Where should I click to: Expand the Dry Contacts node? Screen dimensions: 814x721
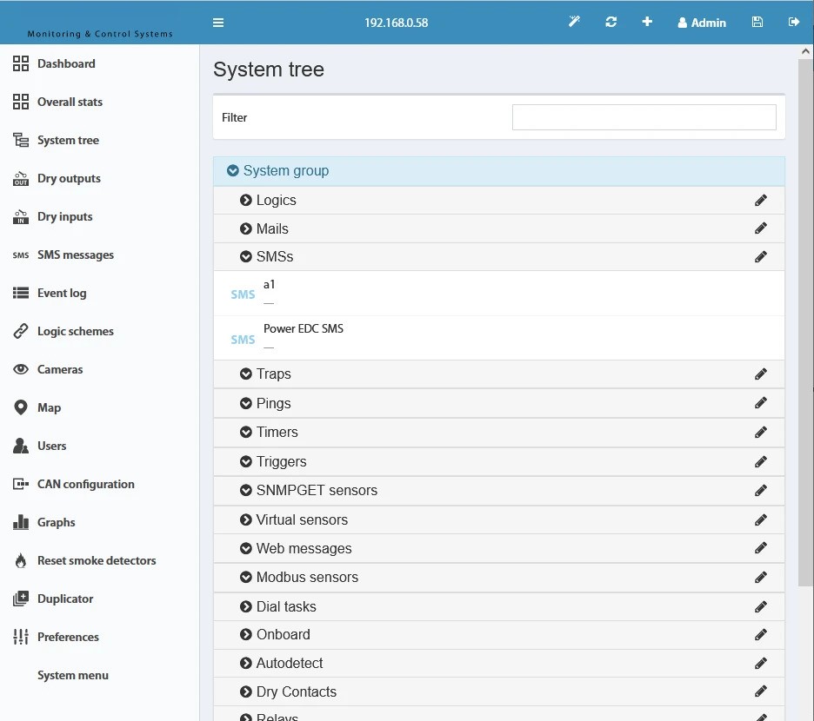[x=245, y=692]
